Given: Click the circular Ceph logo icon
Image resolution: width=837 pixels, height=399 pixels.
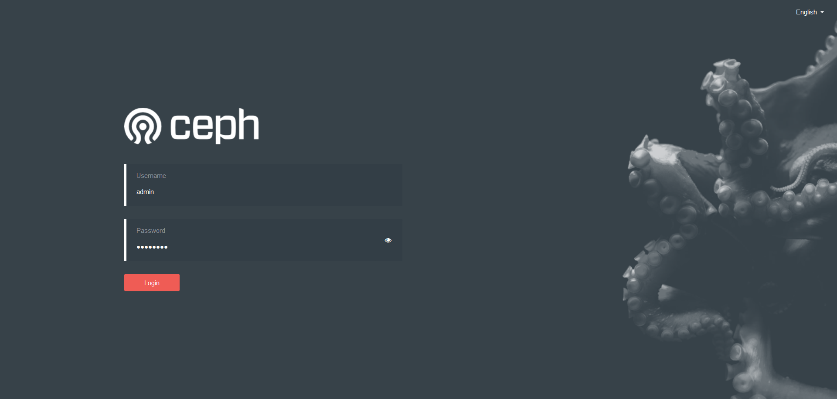Looking at the screenshot, I should point(143,126).
